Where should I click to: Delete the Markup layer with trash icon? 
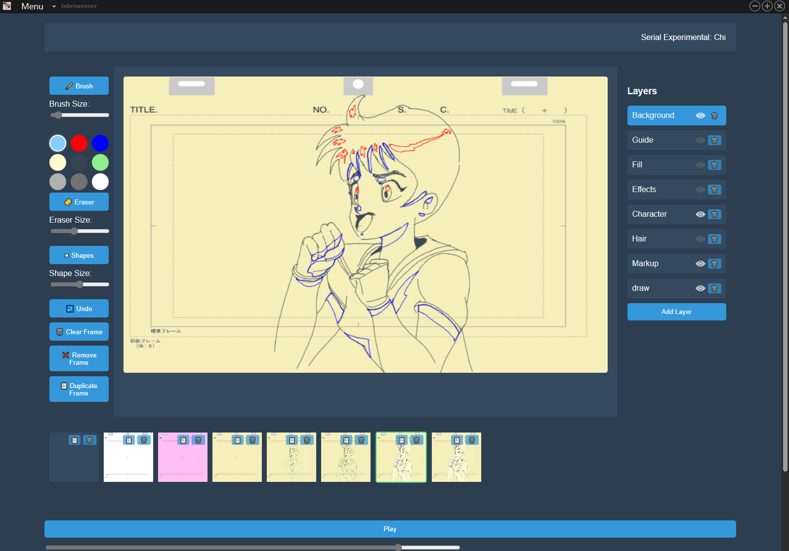tap(714, 264)
